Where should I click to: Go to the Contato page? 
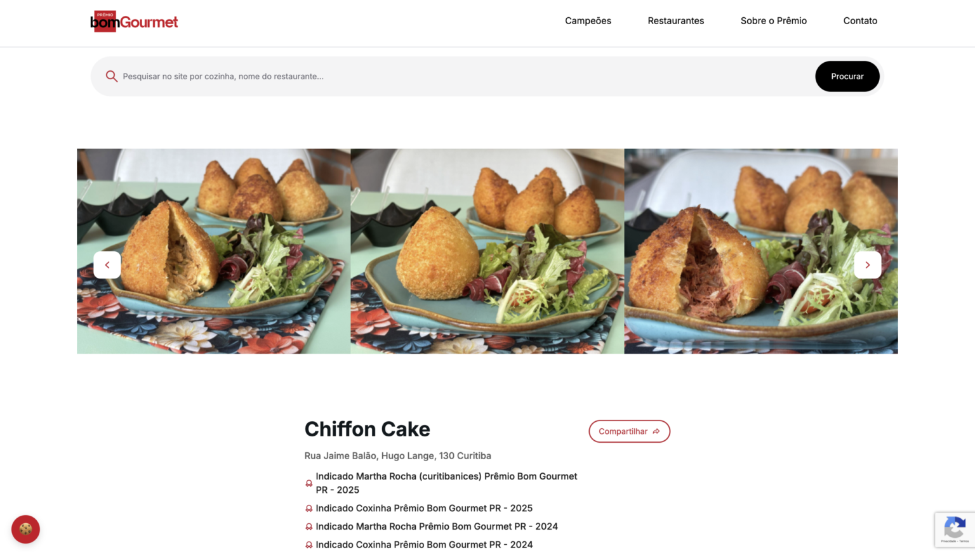point(860,21)
